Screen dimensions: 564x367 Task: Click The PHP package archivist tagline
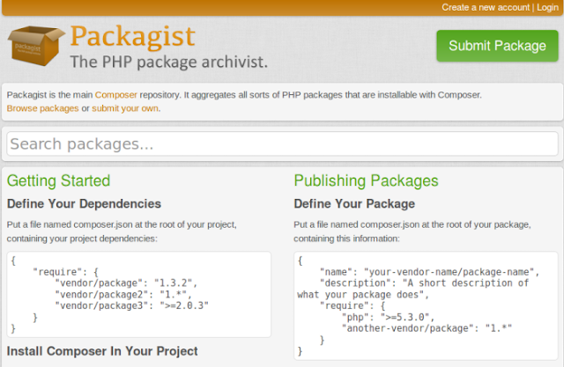[169, 62]
